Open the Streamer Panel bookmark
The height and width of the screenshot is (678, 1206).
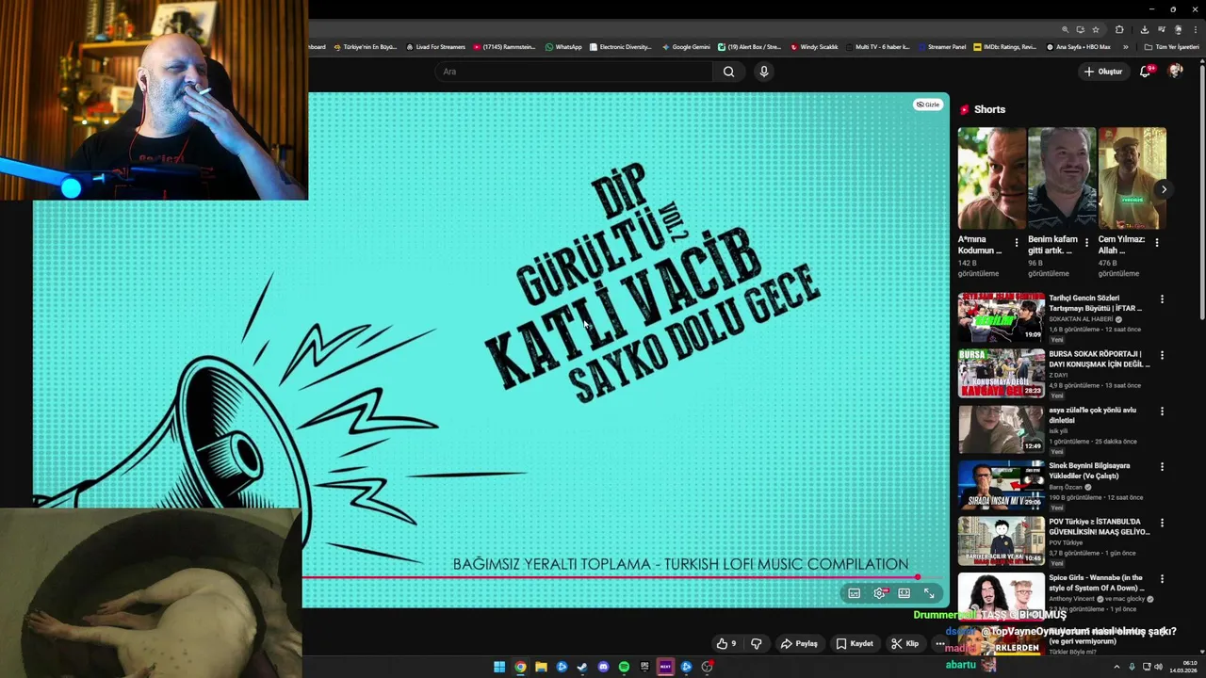[941, 47]
